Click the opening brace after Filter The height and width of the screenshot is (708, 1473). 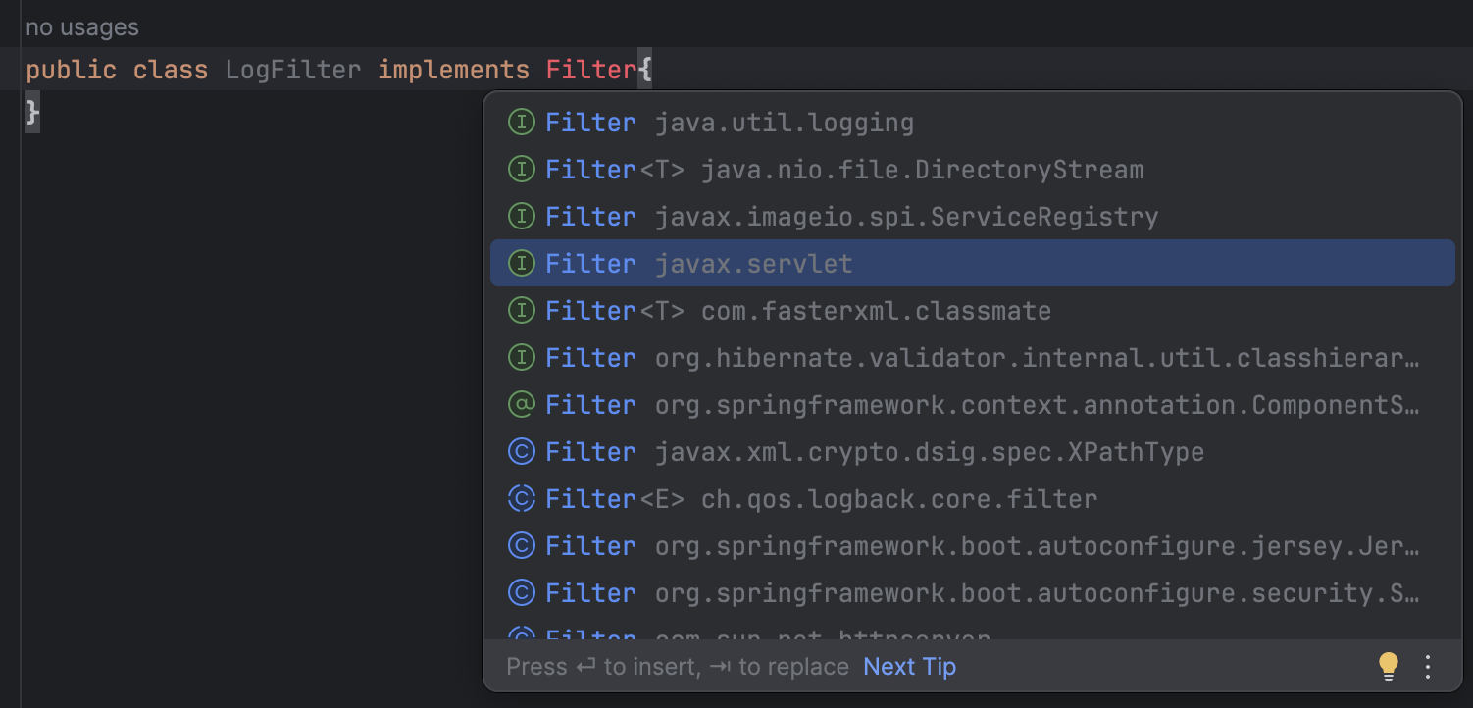[644, 71]
